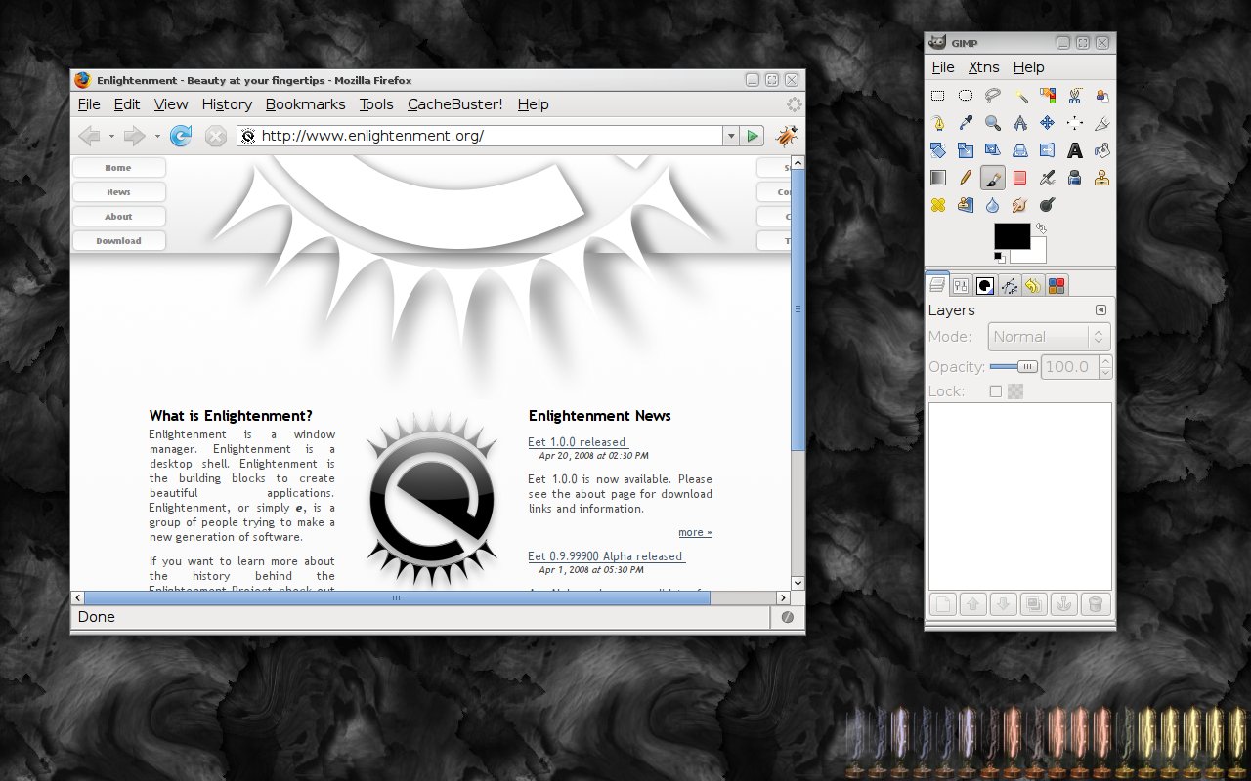
Task: Choose the Eraser tool
Action: 1019,178
